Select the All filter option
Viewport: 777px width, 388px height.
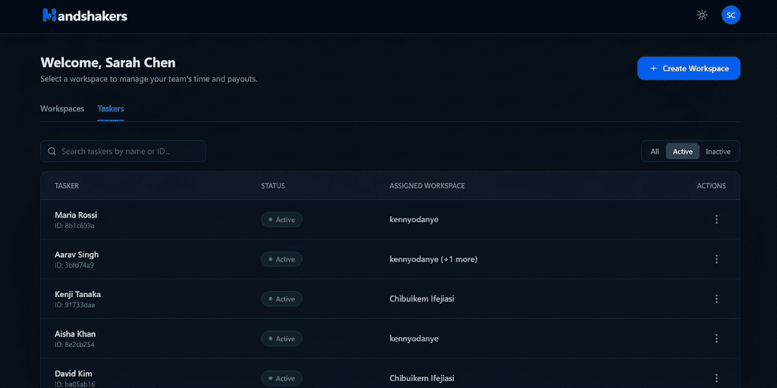point(654,152)
